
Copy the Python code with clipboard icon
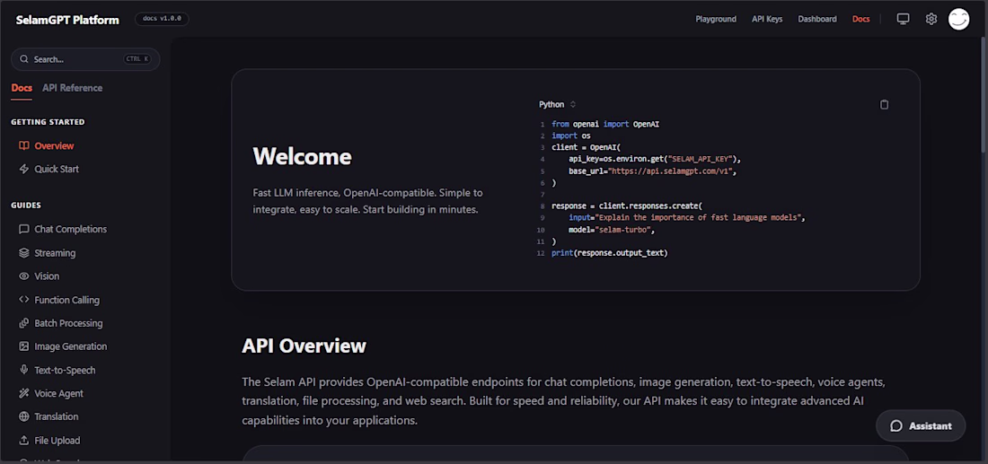(x=884, y=104)
